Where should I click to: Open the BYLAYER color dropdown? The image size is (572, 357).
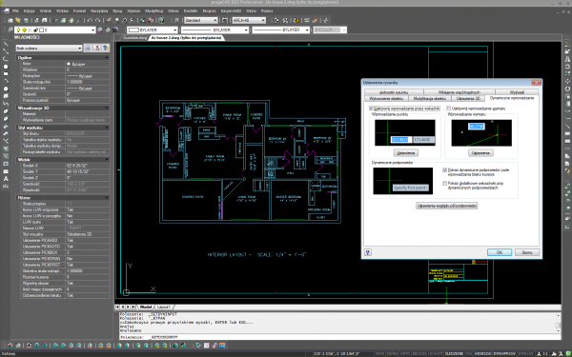click(153, 30)
